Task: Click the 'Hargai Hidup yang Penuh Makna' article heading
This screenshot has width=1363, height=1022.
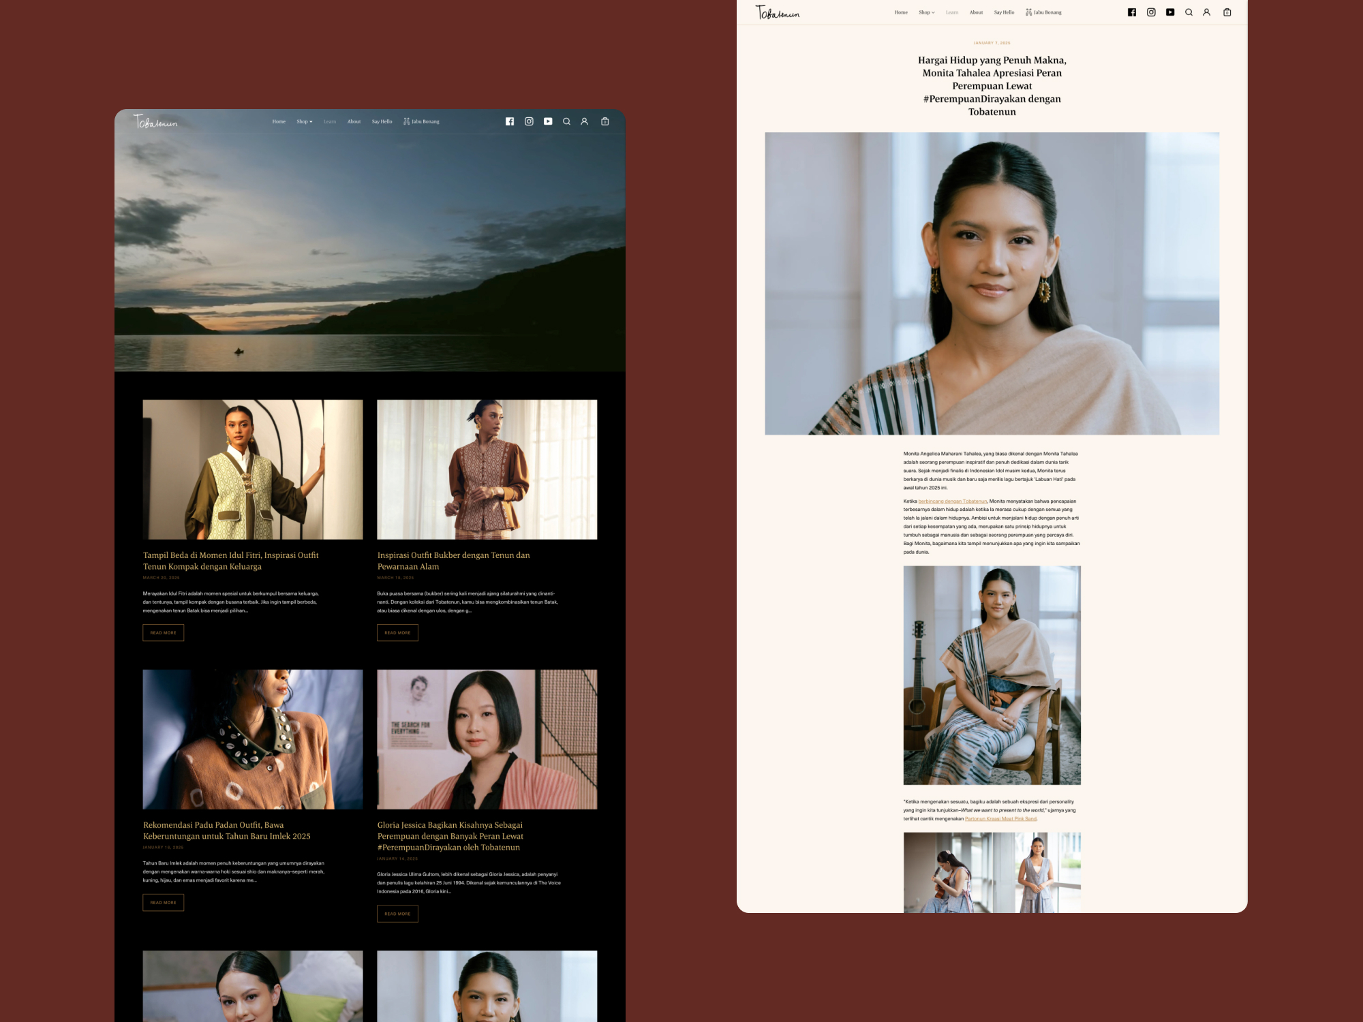Action: coord(992,86)
